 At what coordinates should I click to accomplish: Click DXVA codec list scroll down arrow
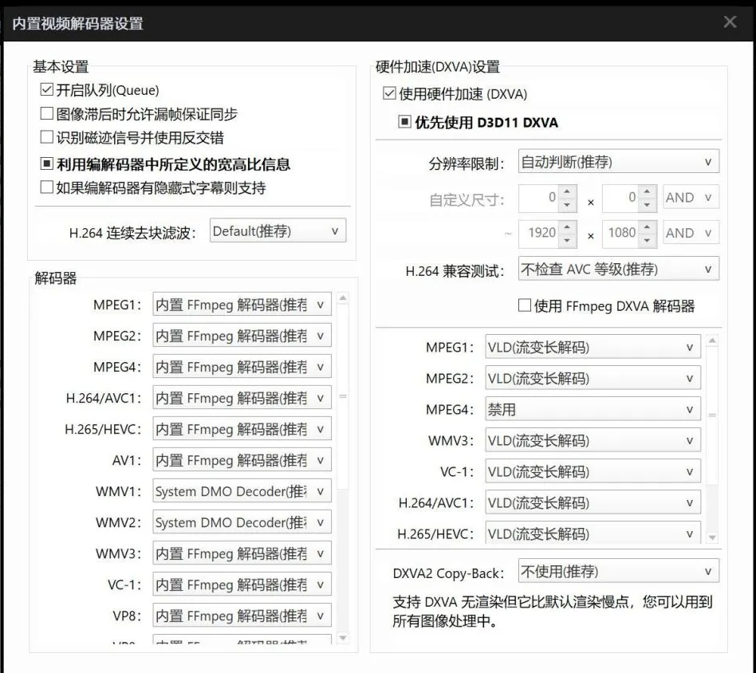[x=712, y=537]
